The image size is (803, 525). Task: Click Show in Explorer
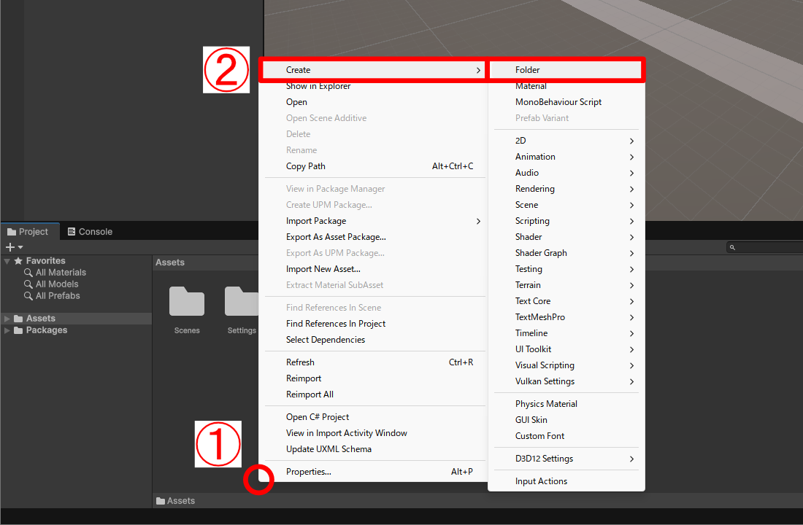click(x=318, y=86)
